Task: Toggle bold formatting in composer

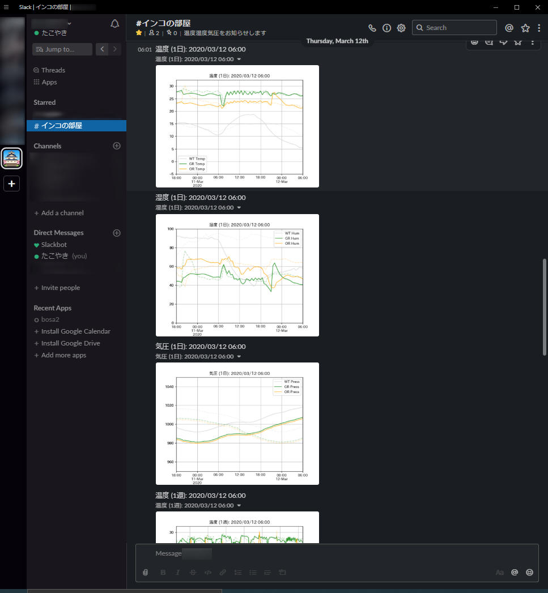Action: pyautogui.click(x=163, y=572)
